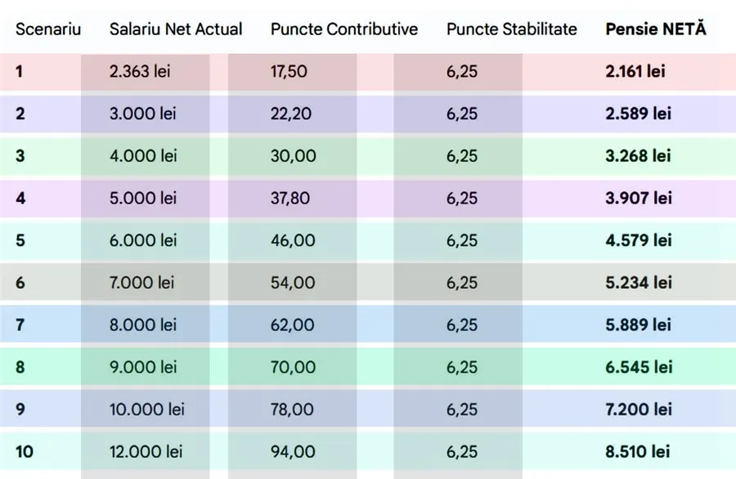Click the 6.545 lei pension value
This screenshot has height=479, width=736.
[639, 367]
